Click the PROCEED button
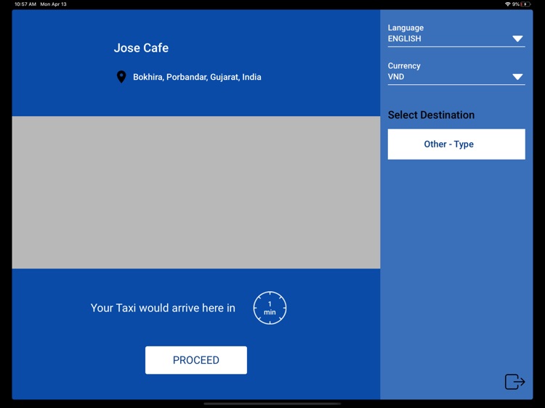545x408 pixels. click(x=196, y=360)
